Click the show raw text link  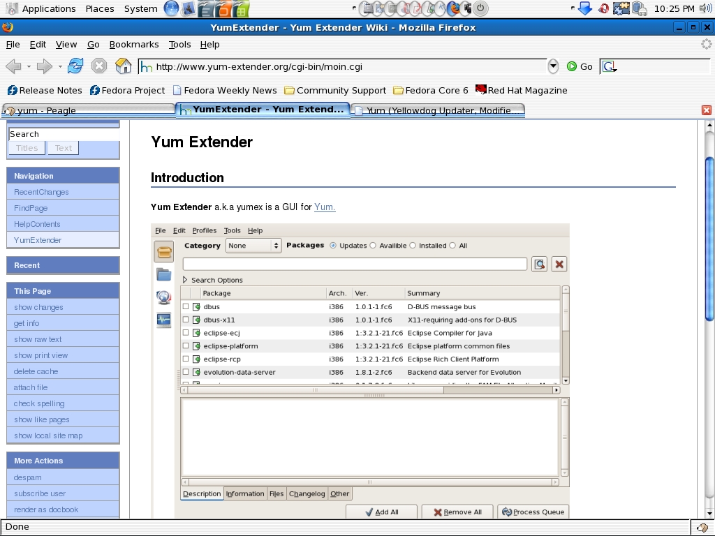pos(38,339)
